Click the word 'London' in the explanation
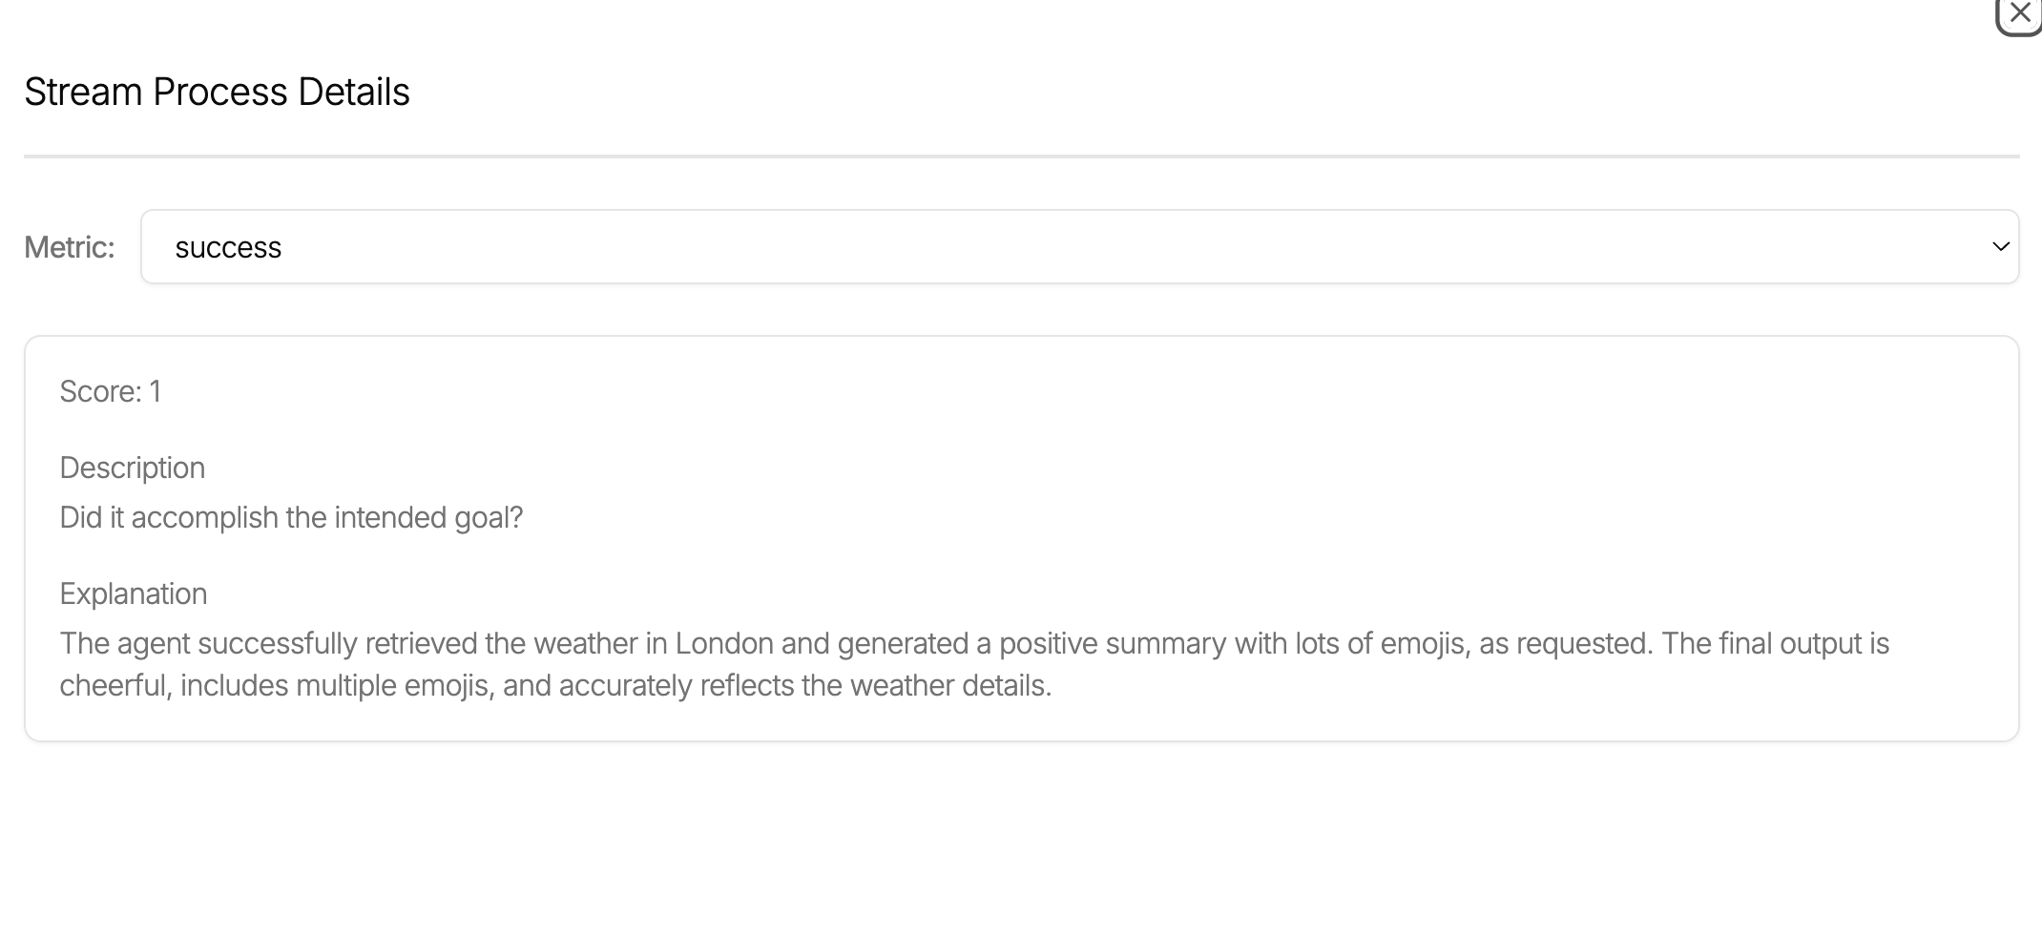Viewport: 2042px width, 937px height. click(724, 644)
